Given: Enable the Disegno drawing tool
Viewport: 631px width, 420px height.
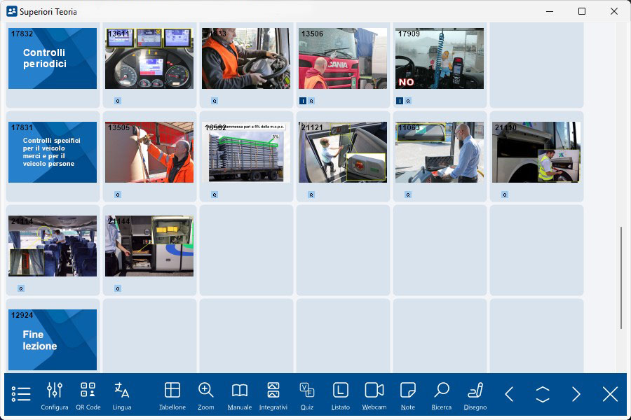Looking at the screenshot, I should 475,394.
